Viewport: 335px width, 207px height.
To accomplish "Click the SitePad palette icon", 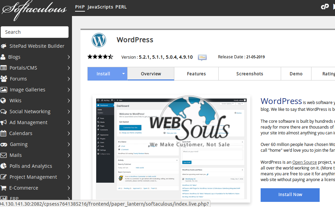I will pos(3,46).
